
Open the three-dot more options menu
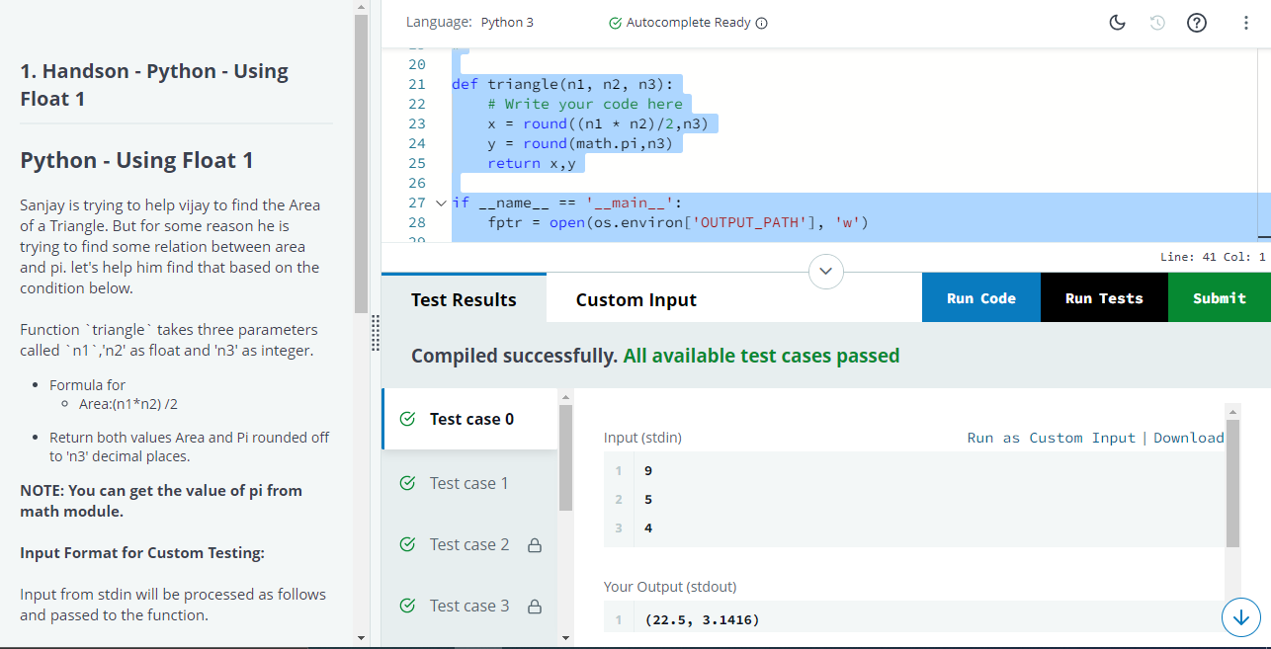tap(1245, 23)
